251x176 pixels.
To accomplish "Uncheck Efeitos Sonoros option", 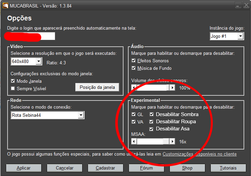I will click(x=134, y=61).
